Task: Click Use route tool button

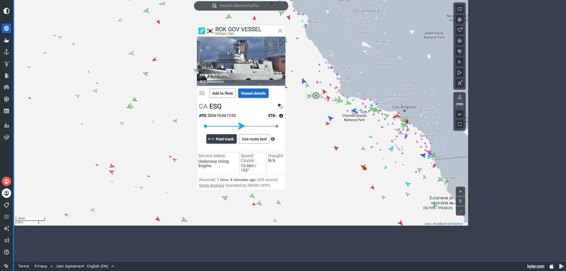Action: (254, 139)
